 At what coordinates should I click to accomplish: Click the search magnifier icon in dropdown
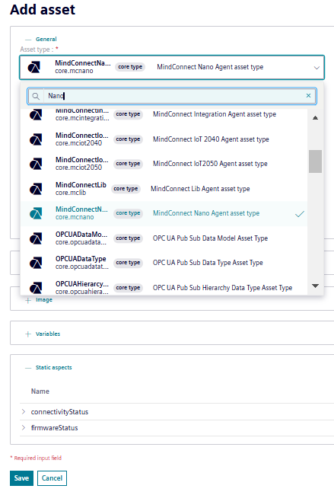(x=36, y=96)
